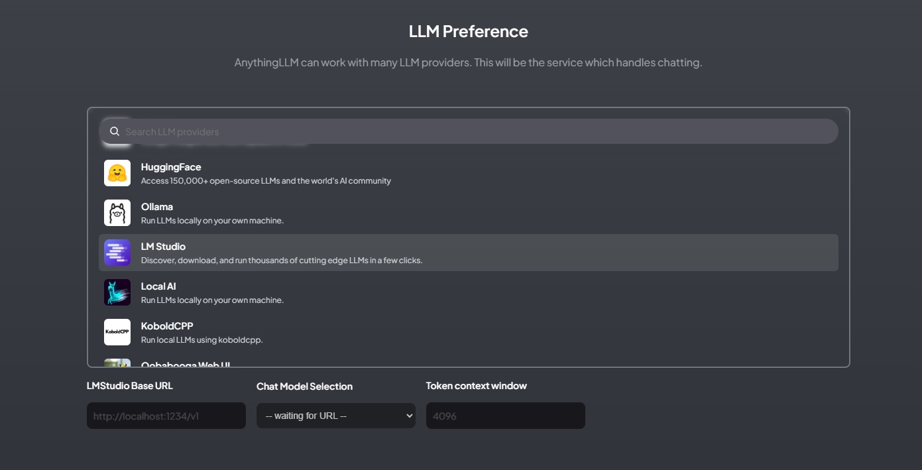Open the Chat Model Selection dropdown
This screenshot has width=922, height=470.
tap(336, 416)
